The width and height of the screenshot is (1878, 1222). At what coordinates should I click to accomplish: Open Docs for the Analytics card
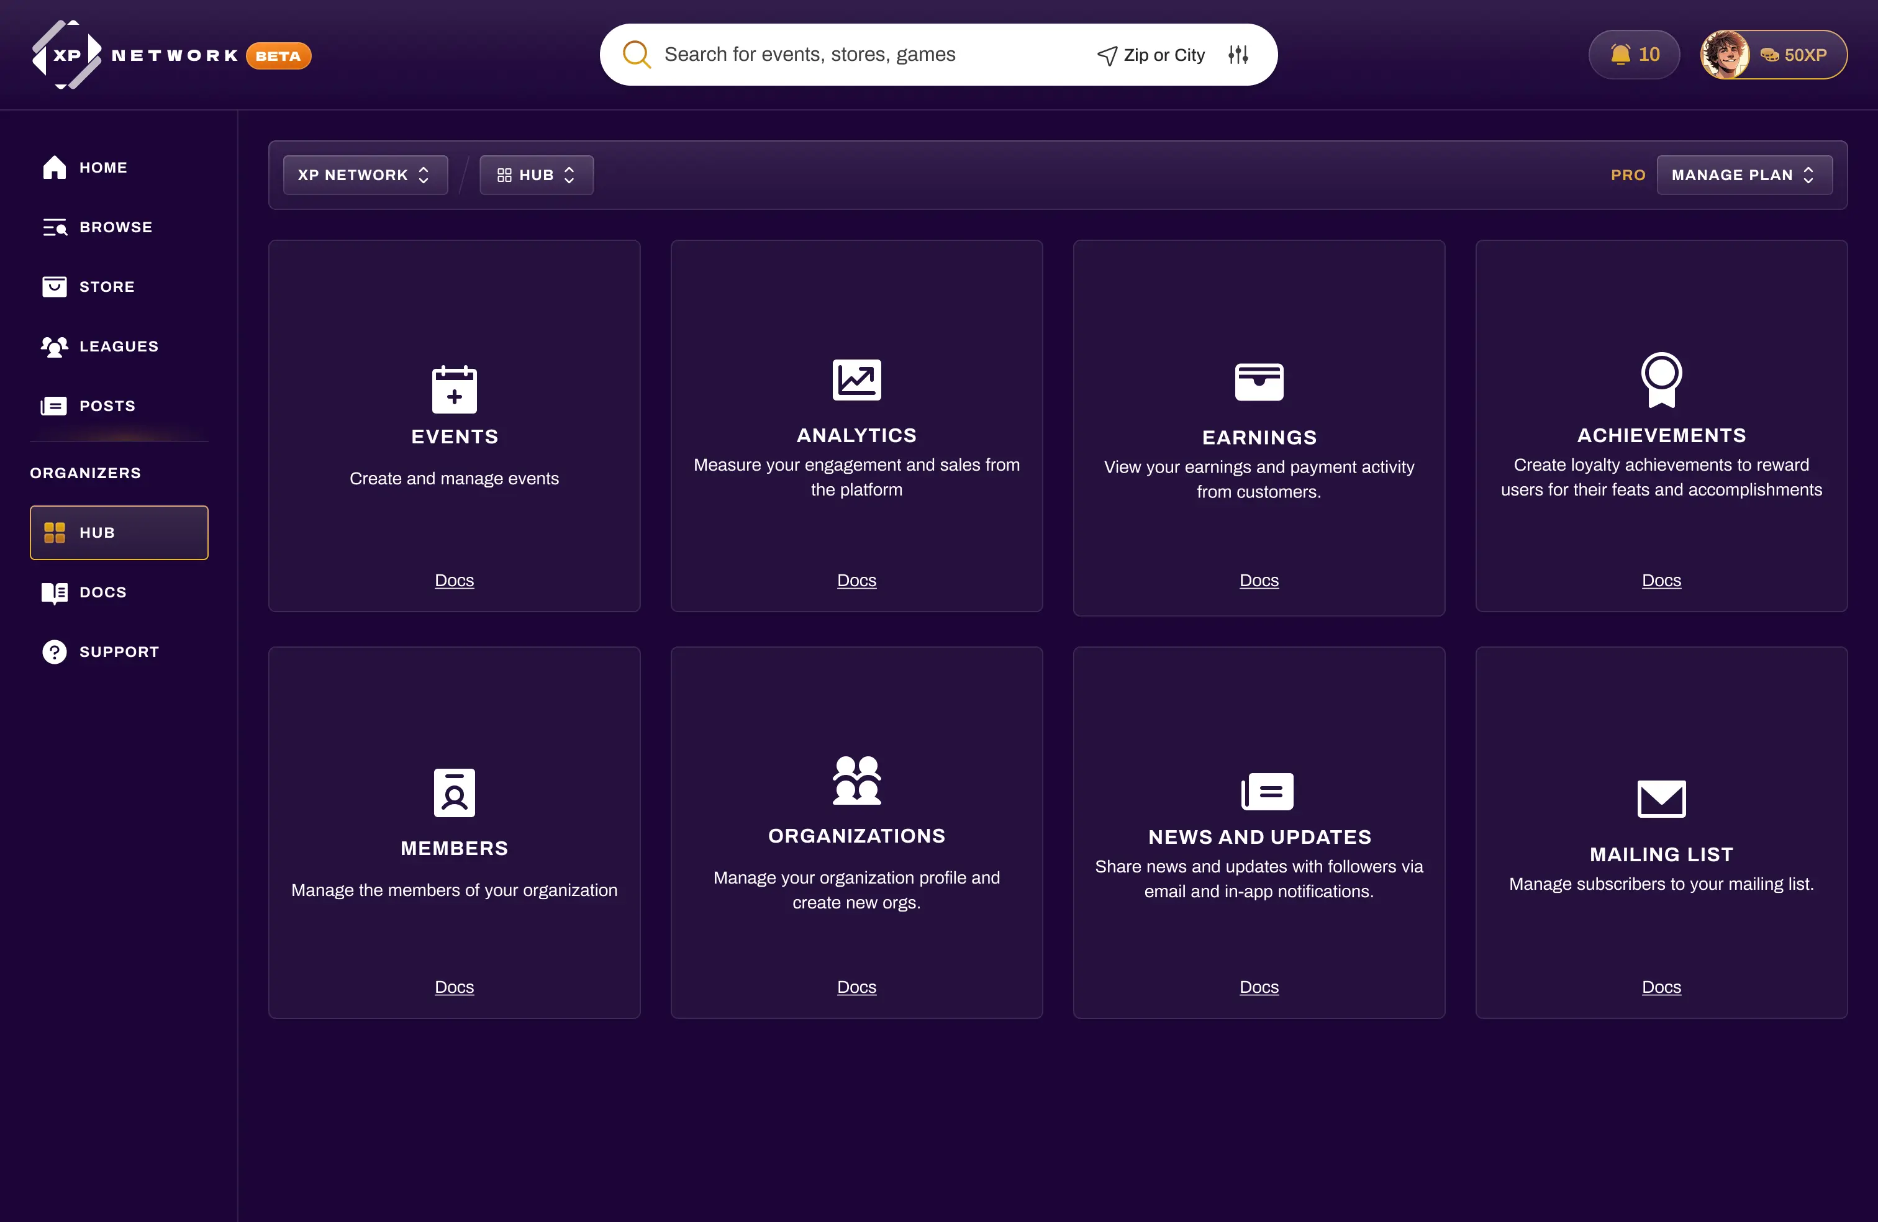856,580
